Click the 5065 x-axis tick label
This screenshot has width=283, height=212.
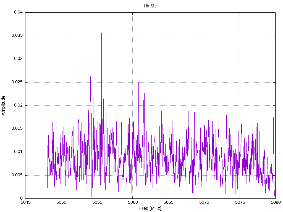[168, 202]
